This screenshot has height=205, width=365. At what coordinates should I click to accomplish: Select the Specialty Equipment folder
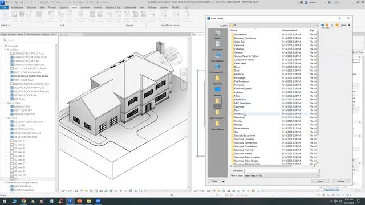[245, 136]
